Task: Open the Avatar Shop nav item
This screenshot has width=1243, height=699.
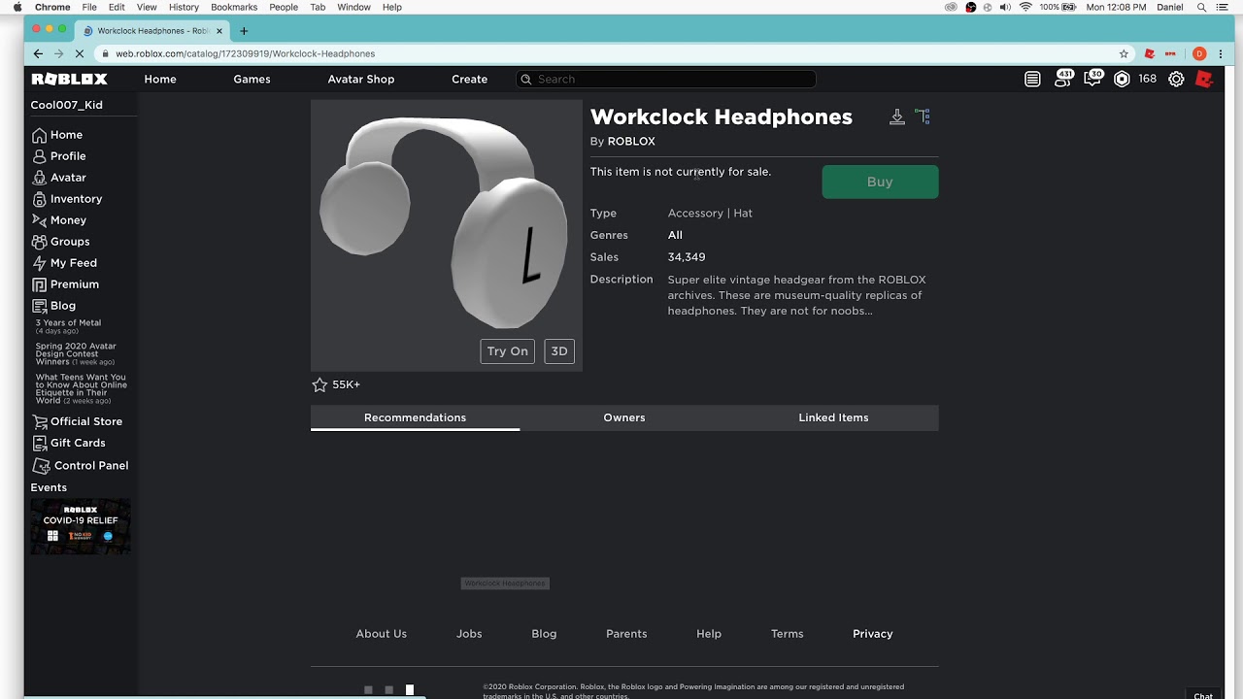Action: click(x=361, y=80)
